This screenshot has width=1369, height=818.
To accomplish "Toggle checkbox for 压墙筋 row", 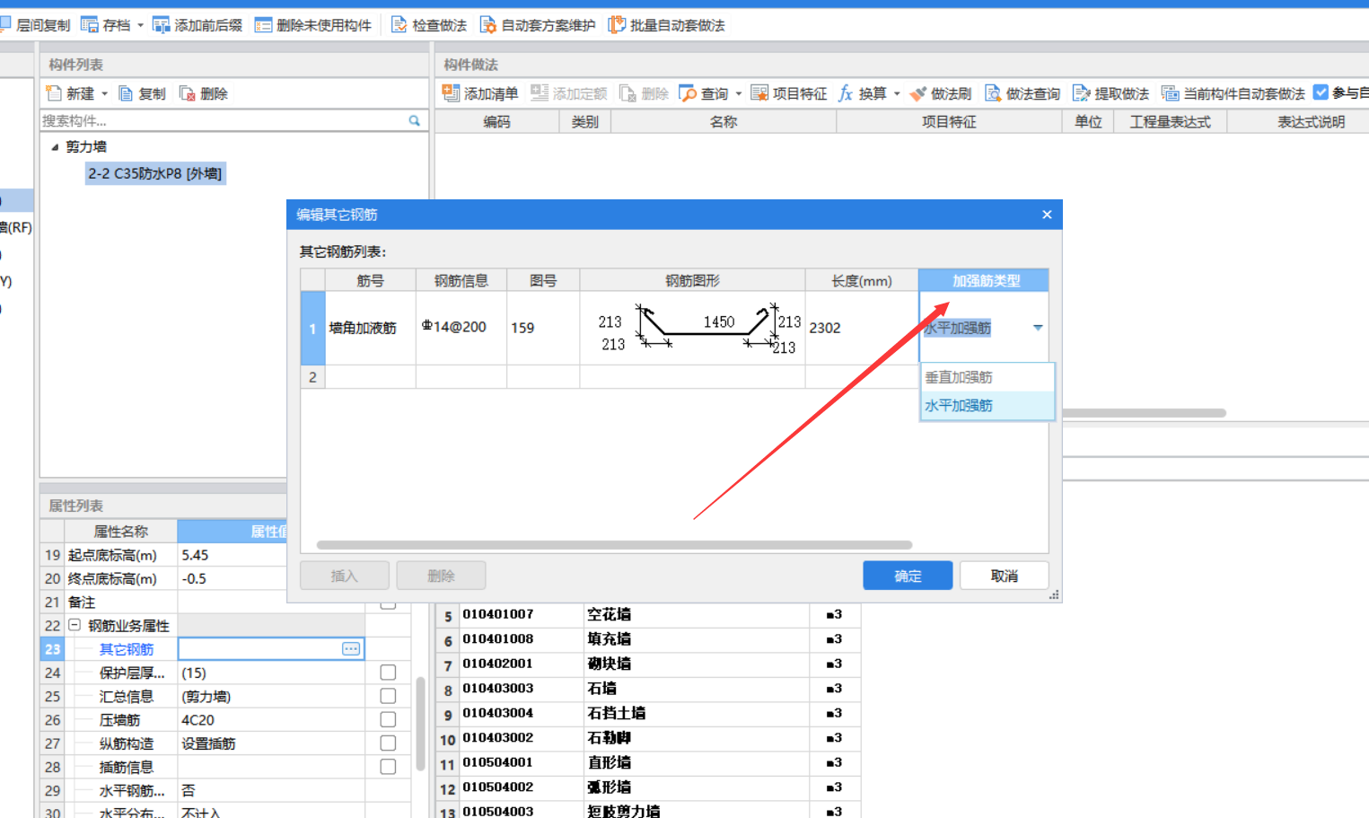I will (388, 719).
